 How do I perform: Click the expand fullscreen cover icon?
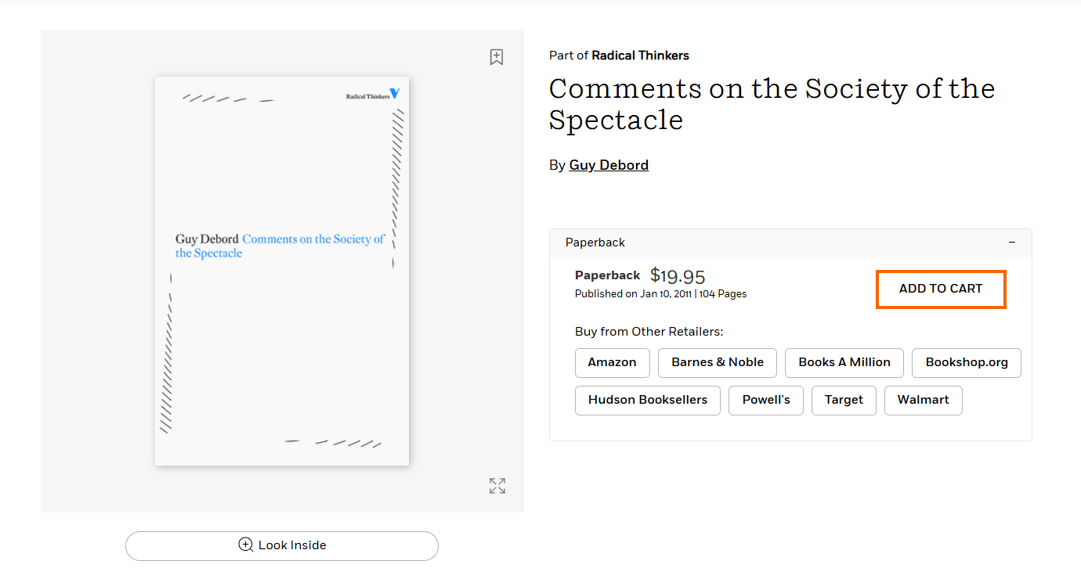[x=497, y=486]
